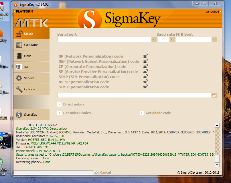Click the Get phone code button
231x183 pixels.
coord(155,113)
